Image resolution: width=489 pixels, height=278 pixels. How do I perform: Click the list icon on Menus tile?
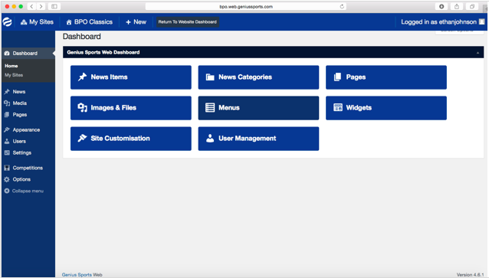tap(210, 107)
